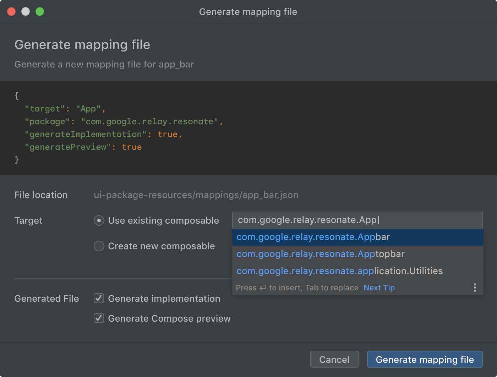Select the Create new composable radio button
The height and width of the screenshot is (377, 497).
99,246
